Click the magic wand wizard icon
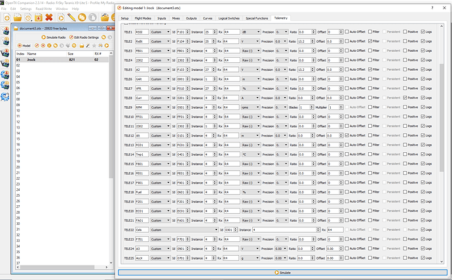The image size is (452, 280). pos(88,46)
